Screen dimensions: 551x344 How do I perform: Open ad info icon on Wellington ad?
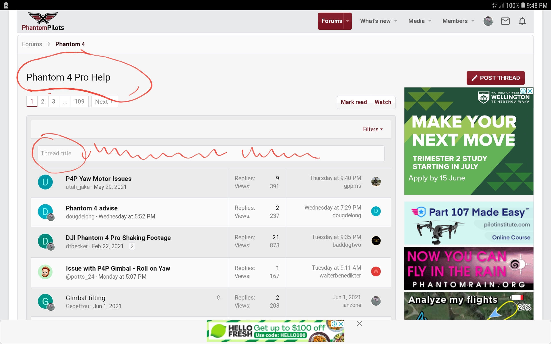point(523,91)
